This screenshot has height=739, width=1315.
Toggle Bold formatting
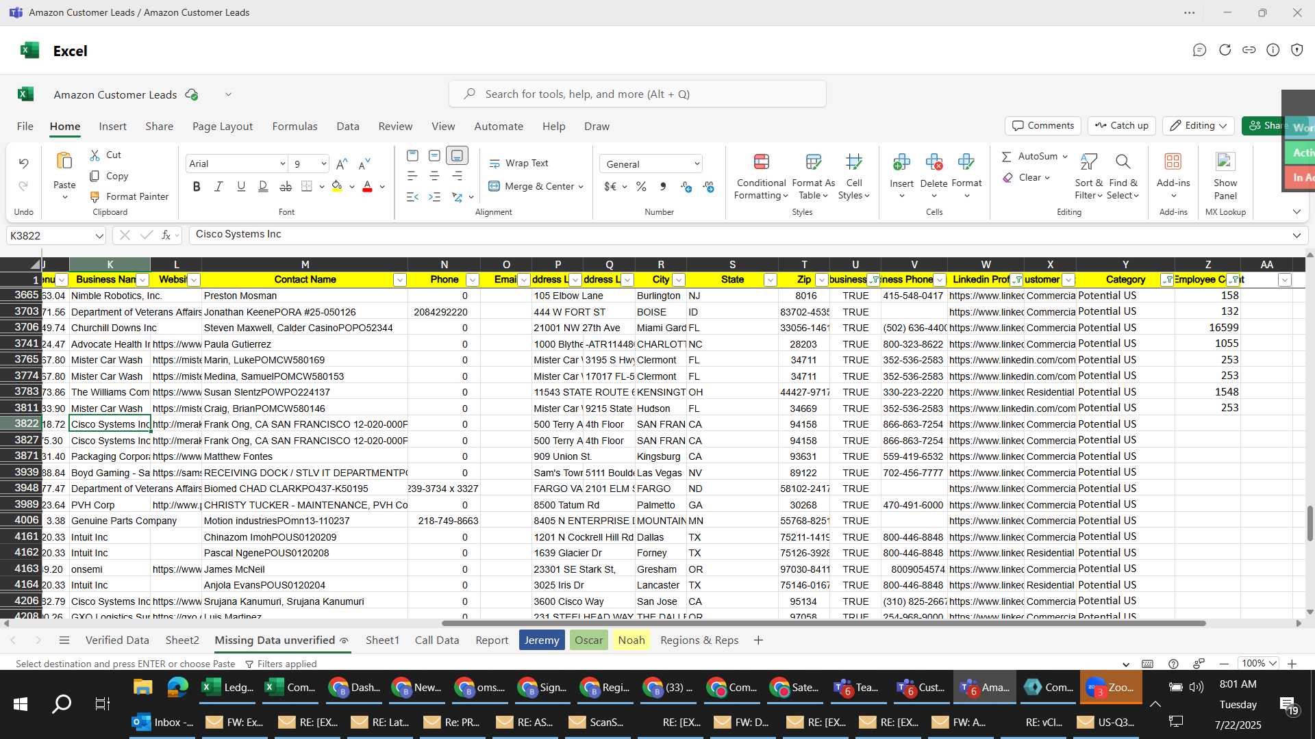click(197, 186)
